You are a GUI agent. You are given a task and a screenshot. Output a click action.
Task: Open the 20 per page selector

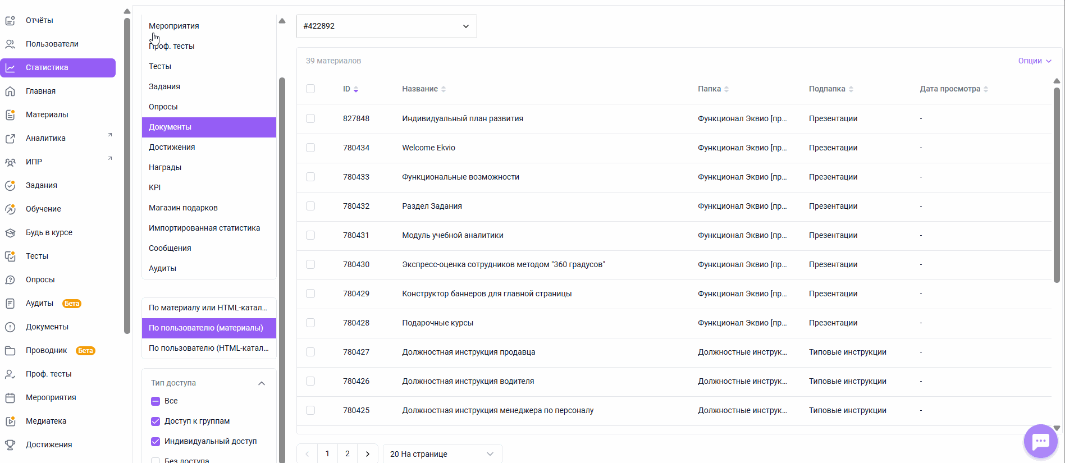(x=442, y=453)
